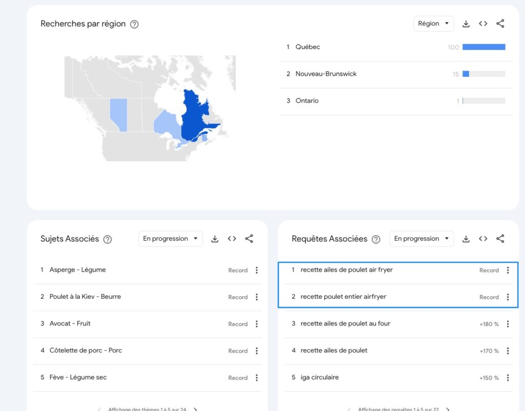Download the Recherches par région data
The image size is (525, 411).
466,24
